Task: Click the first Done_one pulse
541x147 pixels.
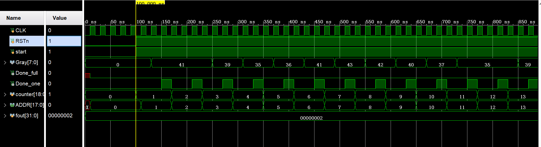Action: tap(166, 84)
